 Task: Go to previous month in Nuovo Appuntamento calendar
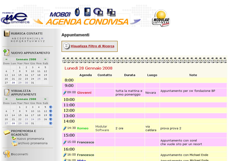[7, 59]
